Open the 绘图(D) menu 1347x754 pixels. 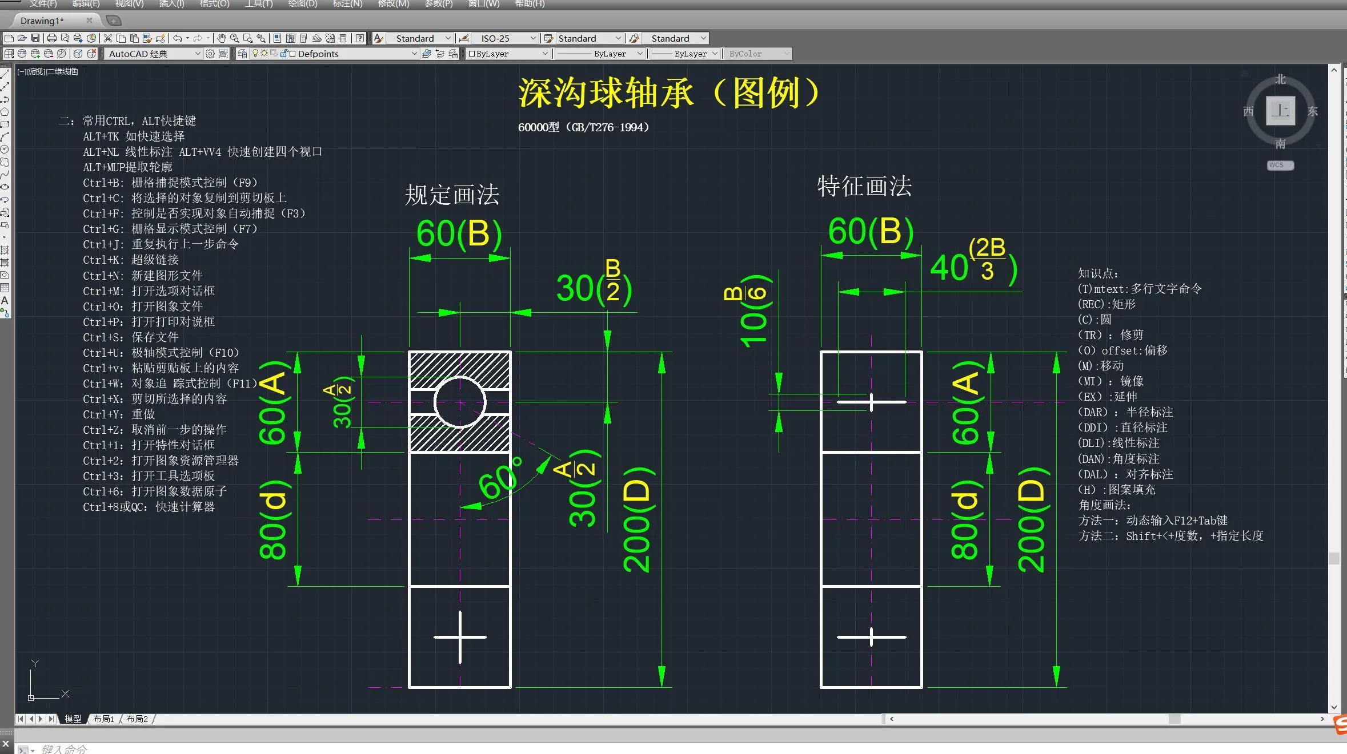tap(303, 3)
